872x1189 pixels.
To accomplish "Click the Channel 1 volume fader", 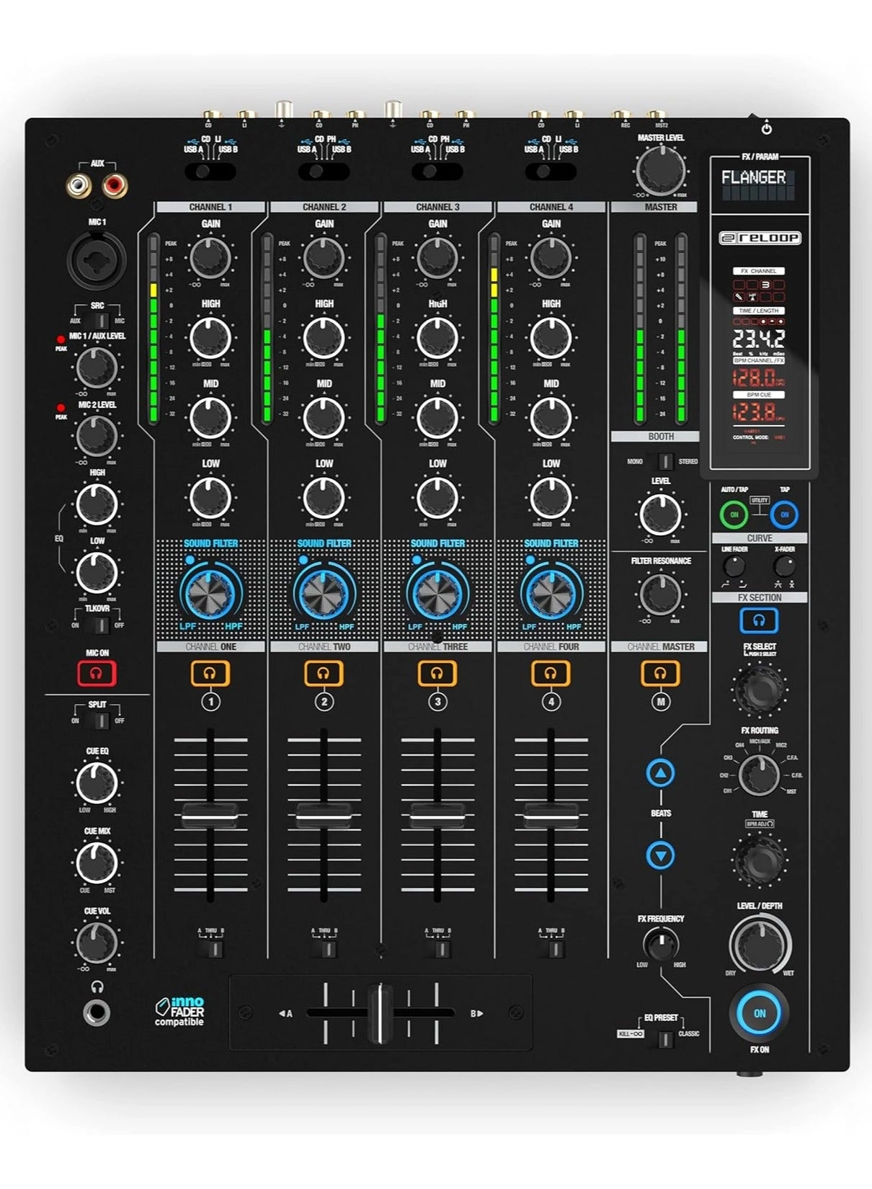I will point(210,816).
